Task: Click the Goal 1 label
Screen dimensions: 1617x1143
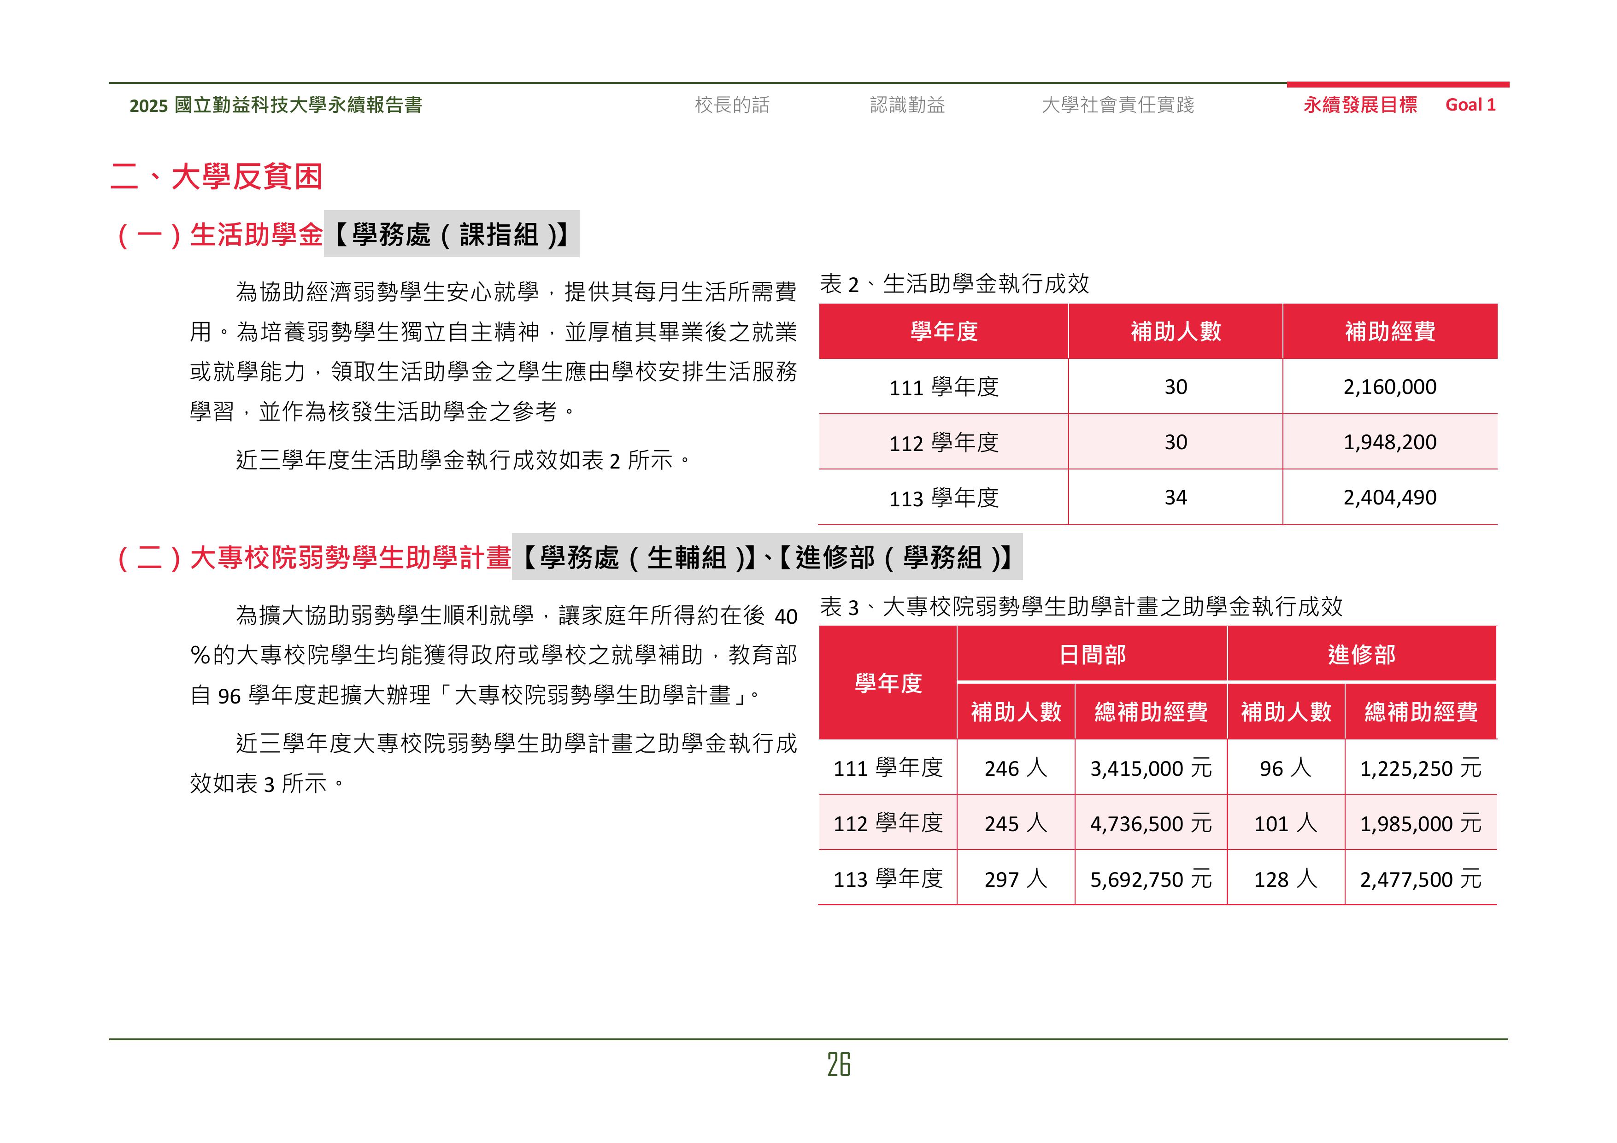Action: pyautogui.click(x=1470, y=105)
